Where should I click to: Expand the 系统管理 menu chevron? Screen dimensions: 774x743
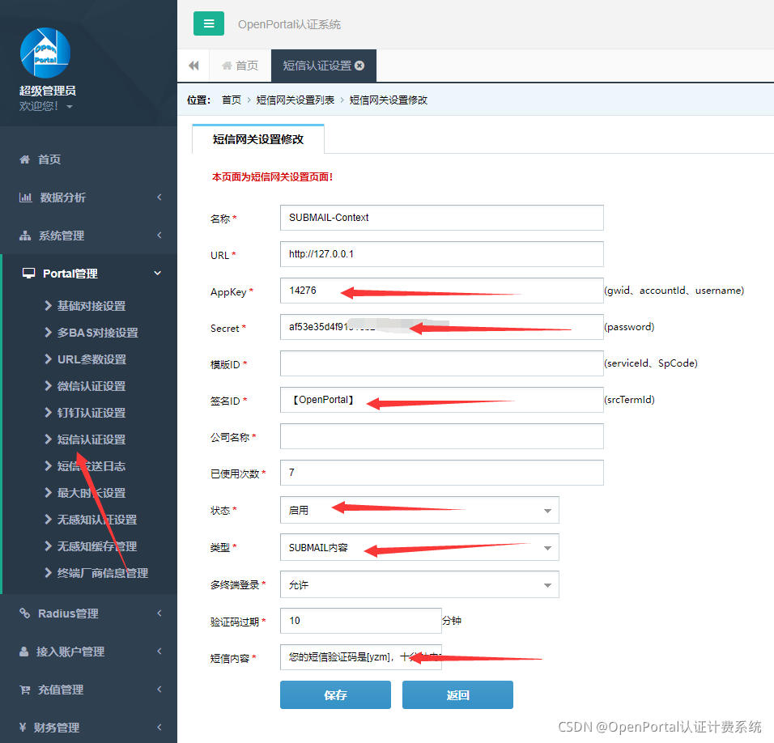(x=159, y=236)
